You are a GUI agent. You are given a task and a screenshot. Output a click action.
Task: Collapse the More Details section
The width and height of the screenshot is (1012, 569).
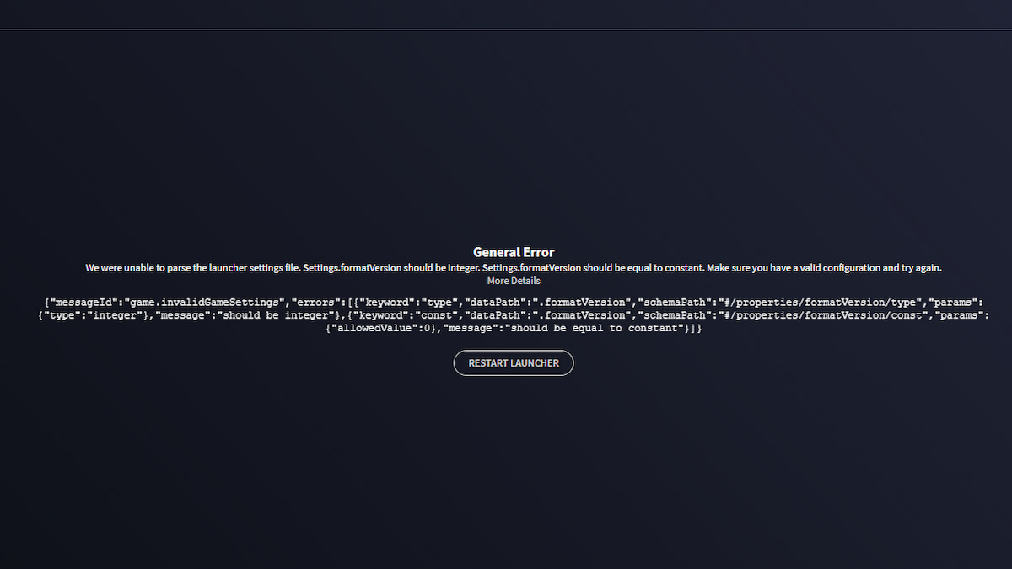(x=513, y=281)
